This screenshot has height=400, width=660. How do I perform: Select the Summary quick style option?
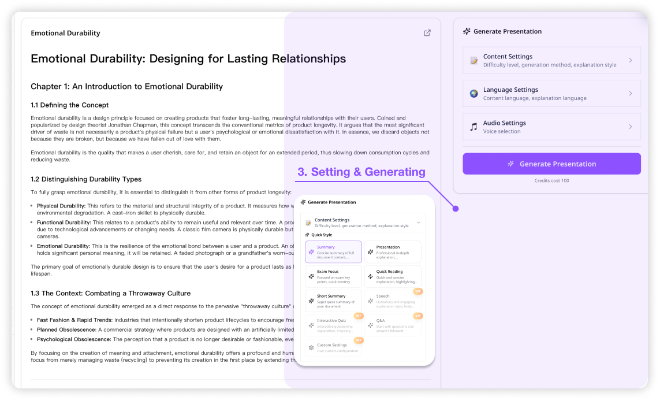click(x=333, y=252)
